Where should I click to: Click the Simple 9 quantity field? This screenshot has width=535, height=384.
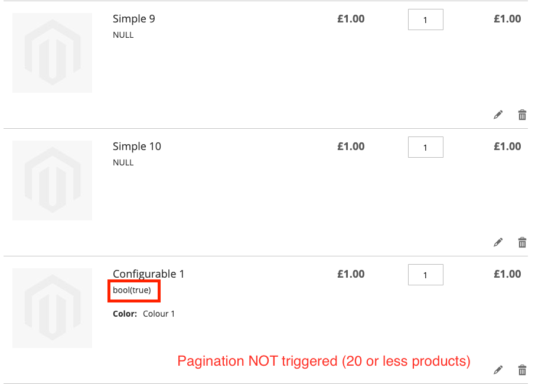pyautogui.click(x=426, y=20)
